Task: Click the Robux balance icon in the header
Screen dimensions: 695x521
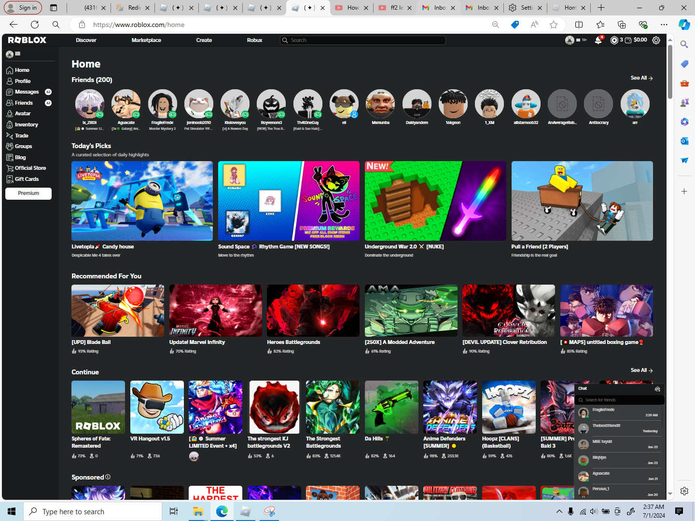Action: tap(614, 40)
